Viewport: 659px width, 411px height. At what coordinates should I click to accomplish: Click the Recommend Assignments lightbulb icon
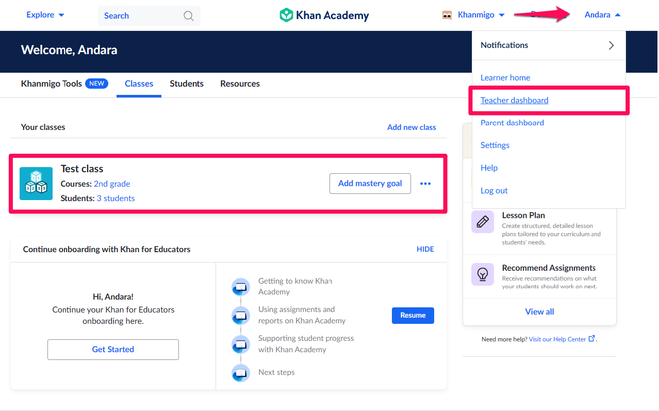[482, 274]
